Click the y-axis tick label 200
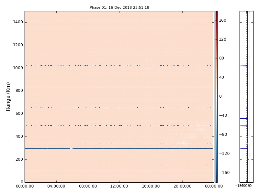The image size is (259, 194). point(19,159)
